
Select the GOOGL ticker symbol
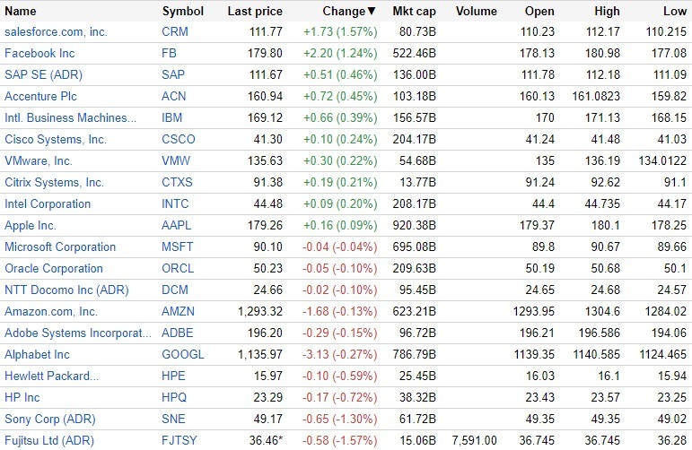182,355
